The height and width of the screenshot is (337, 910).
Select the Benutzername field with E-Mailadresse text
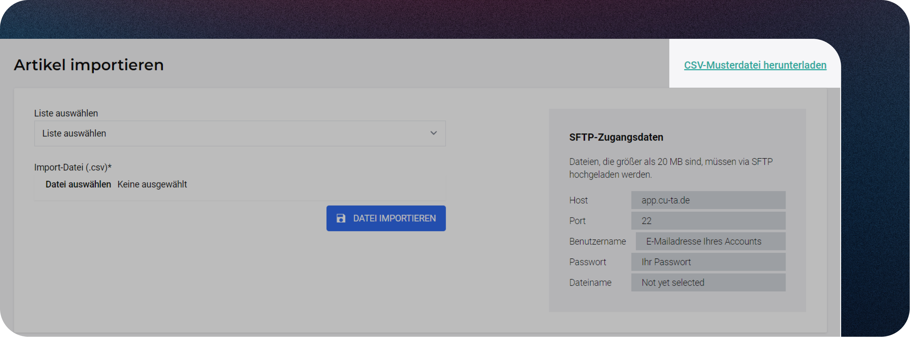tap(710, 241)
